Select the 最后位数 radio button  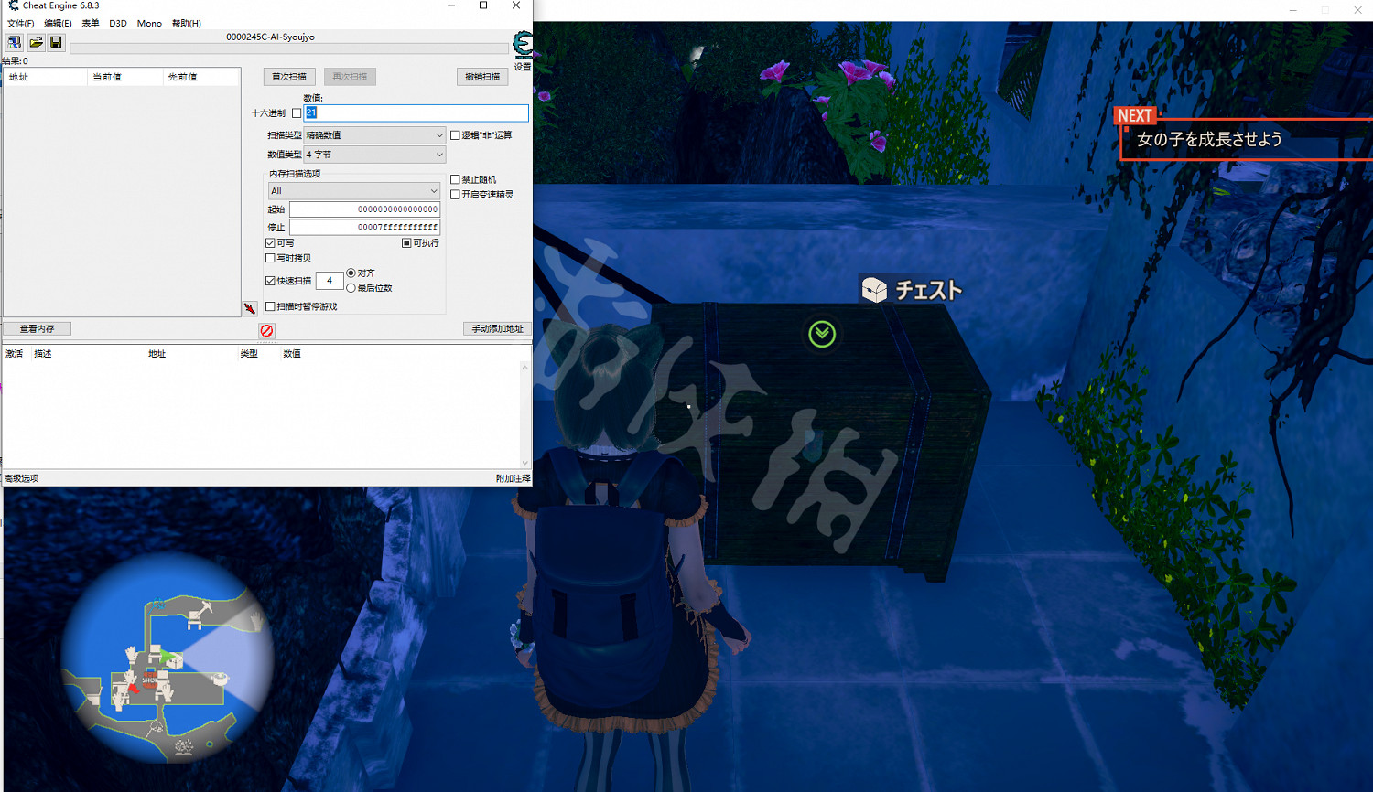click(x=351, y=288)
